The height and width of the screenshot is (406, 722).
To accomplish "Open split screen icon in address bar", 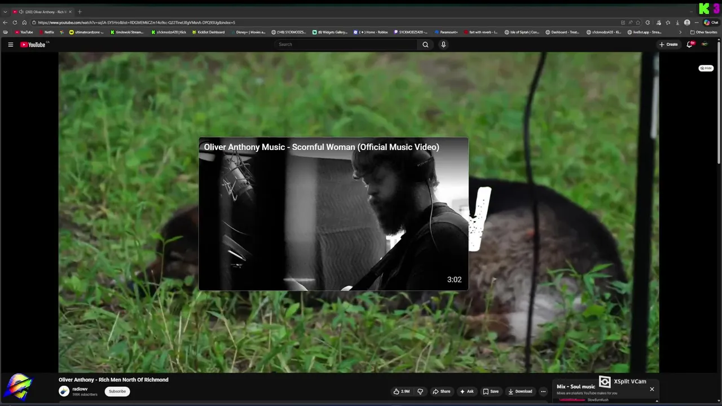I will point(623,23).
